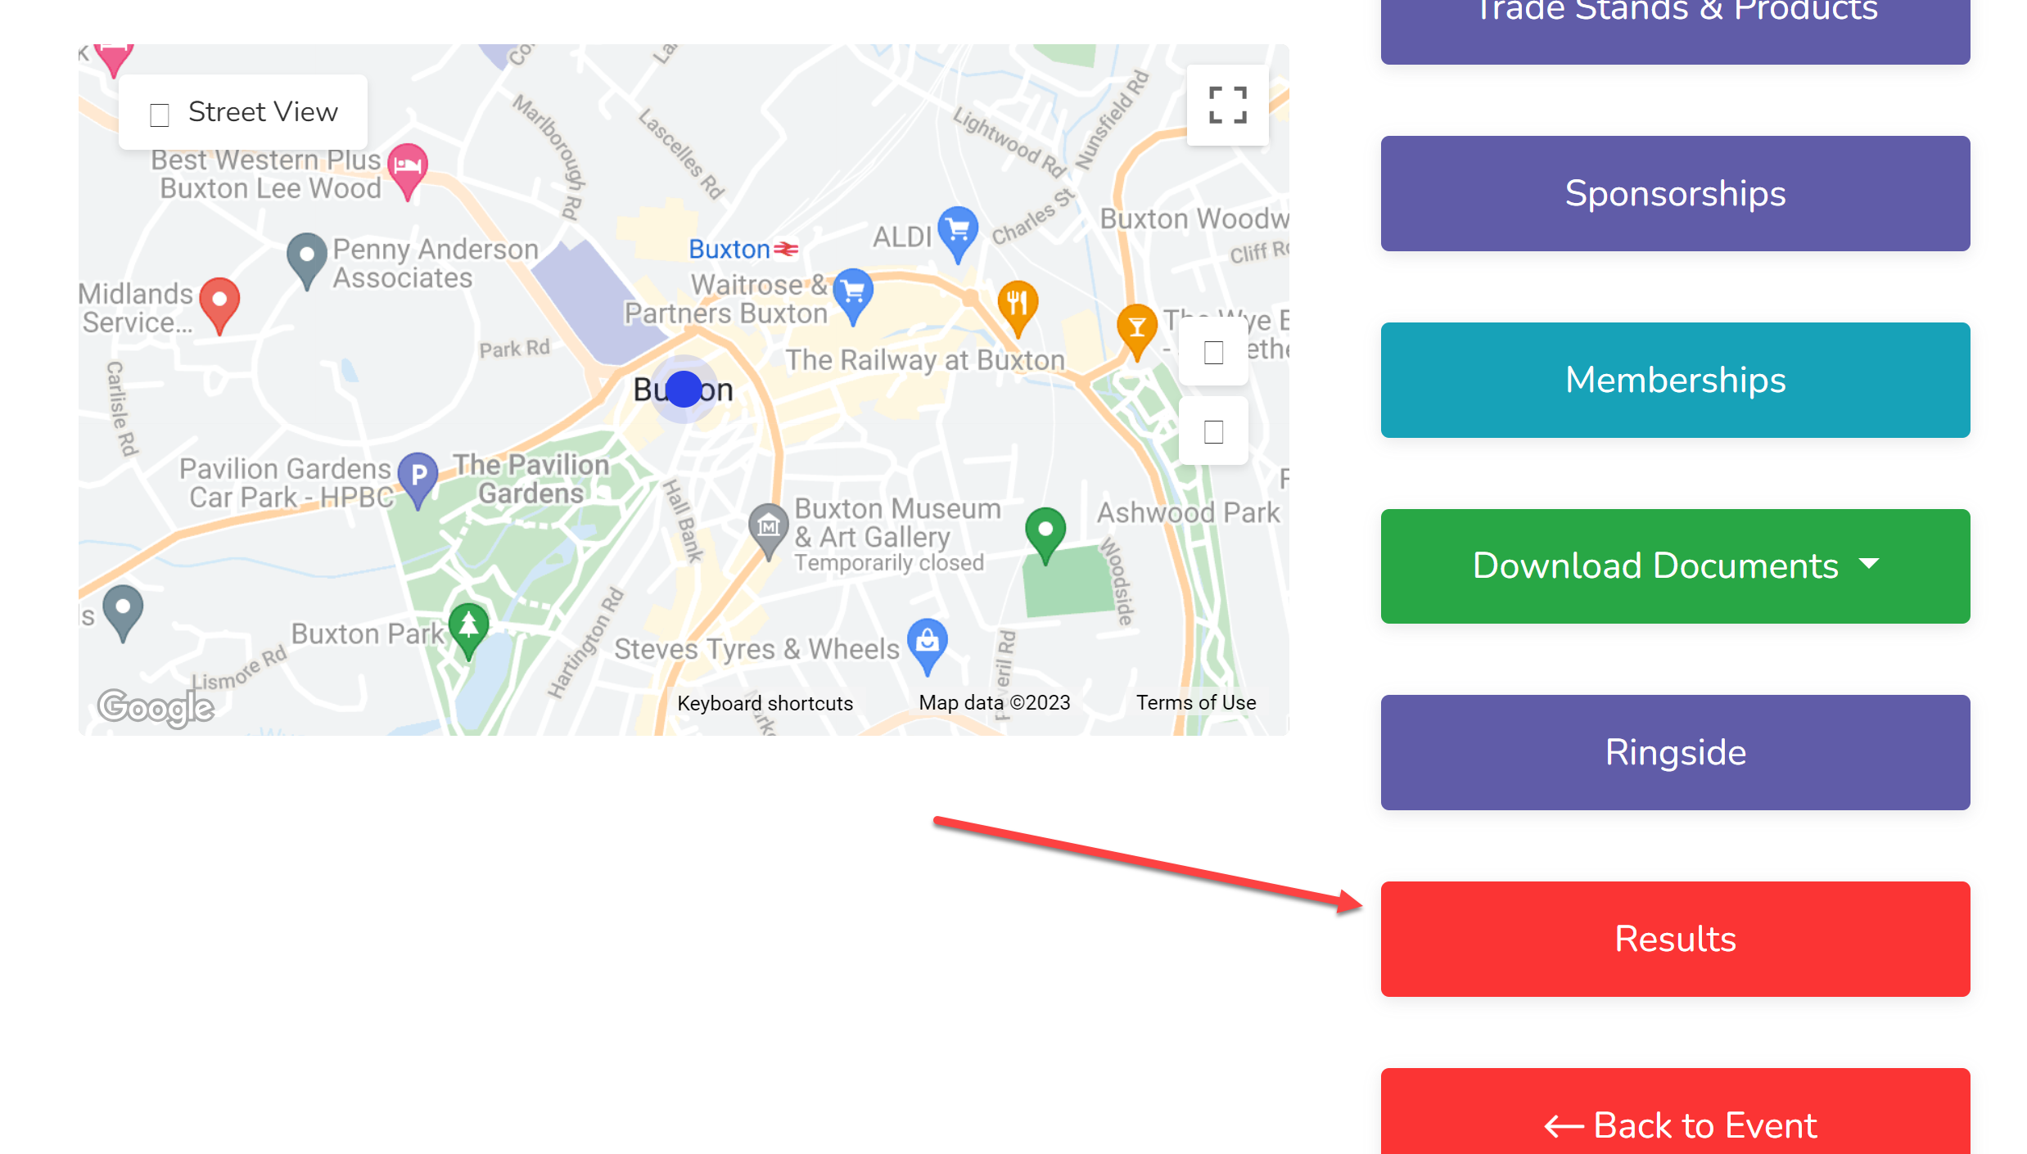Image resolution: width=2027 pixels, height=1154 pixels.
Task: Click The Railway at Buxton restaurant pin
Action: (x=1018, y=309)
